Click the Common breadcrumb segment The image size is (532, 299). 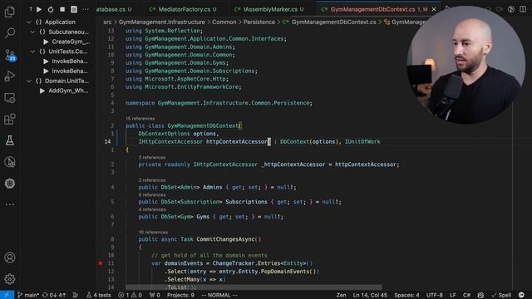click(224, 22)
